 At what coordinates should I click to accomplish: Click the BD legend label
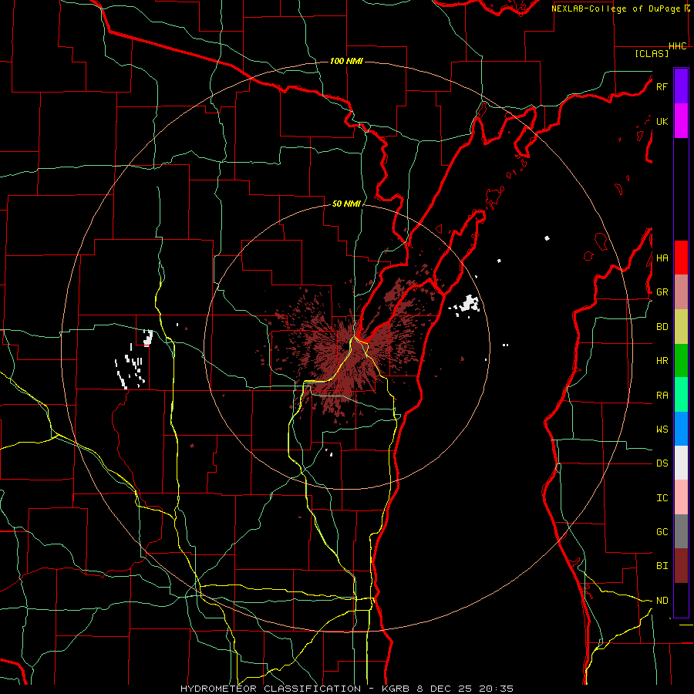[662, 327]
